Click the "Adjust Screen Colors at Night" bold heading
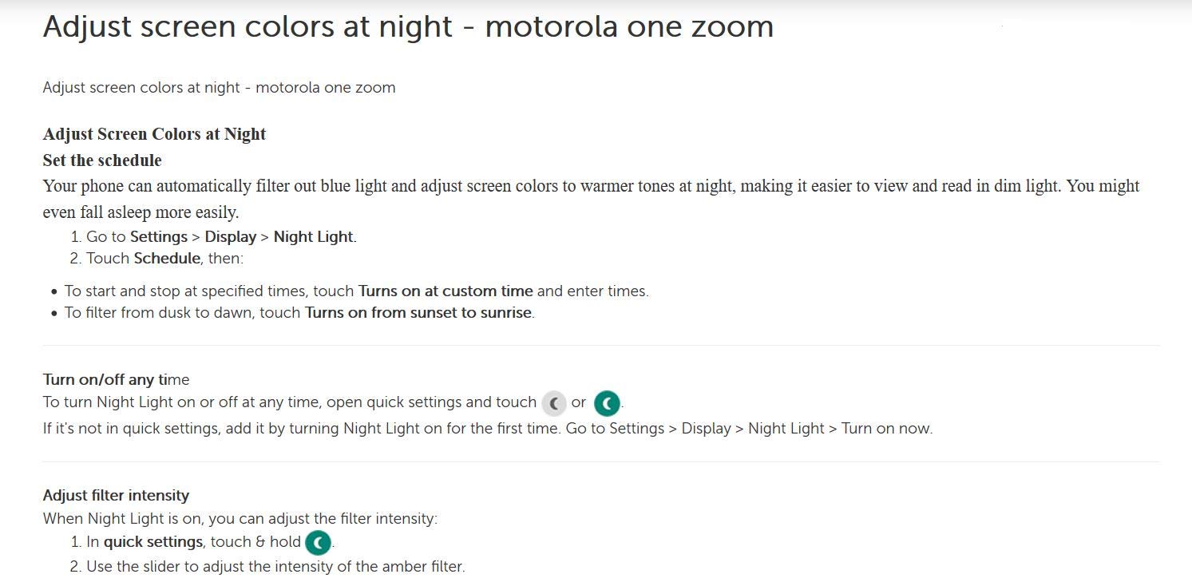 point(154,134)
